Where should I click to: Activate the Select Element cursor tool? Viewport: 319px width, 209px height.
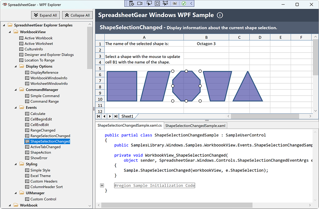click(x=149, y=3)
